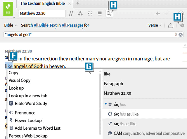The width and height of the screenshot is (187, 139).
Task: Click the manuscript lines icon beside ὡς
Action: [x=110, y=104]
